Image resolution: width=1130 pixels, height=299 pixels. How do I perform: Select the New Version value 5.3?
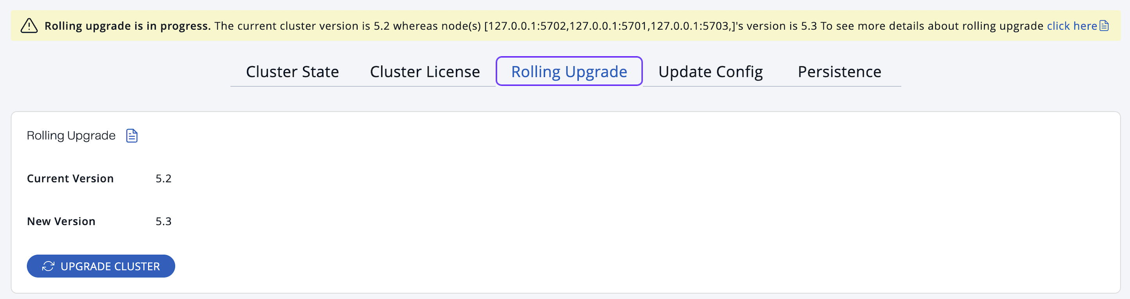[x=164, y=221]
